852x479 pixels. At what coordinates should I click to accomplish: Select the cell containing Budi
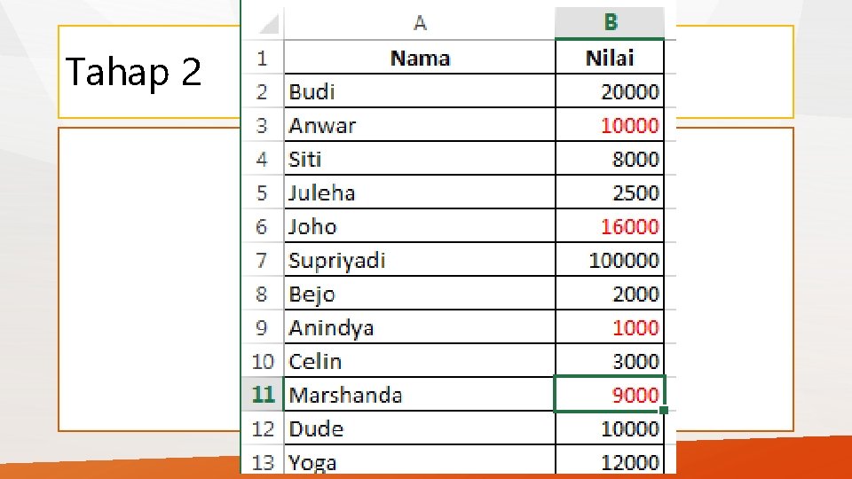[x=420, y=91]
